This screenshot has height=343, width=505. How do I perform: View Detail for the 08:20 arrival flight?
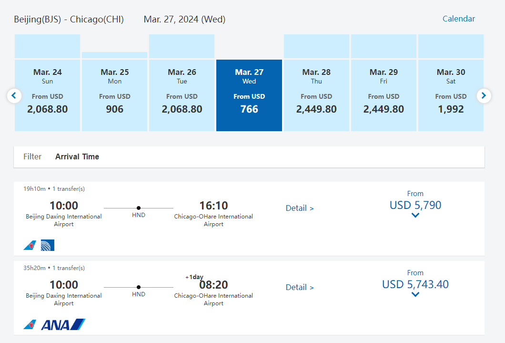tap(299, 287)
